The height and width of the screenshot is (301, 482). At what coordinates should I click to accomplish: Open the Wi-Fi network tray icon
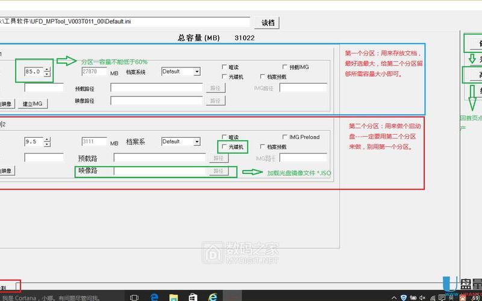433,297
